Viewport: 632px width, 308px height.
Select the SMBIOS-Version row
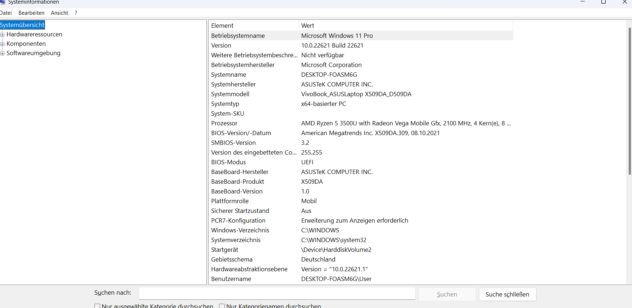361,143
